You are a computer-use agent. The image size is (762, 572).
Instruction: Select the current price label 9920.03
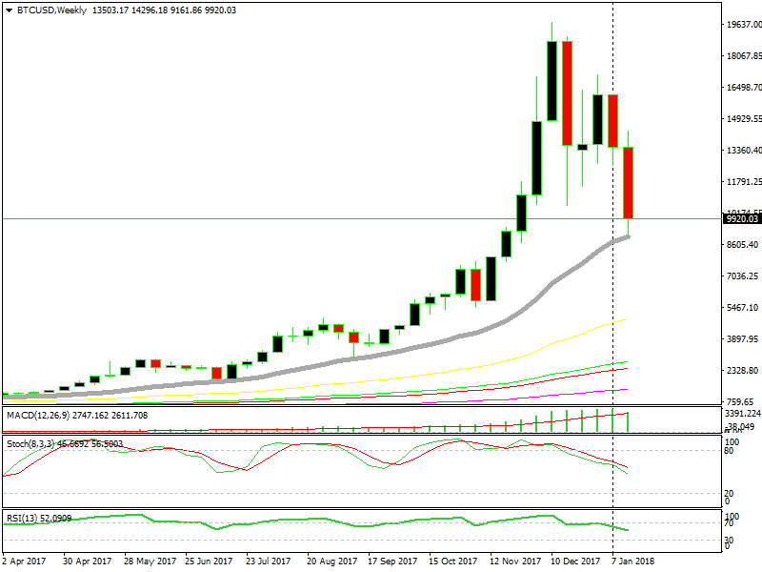coord(742,219)
